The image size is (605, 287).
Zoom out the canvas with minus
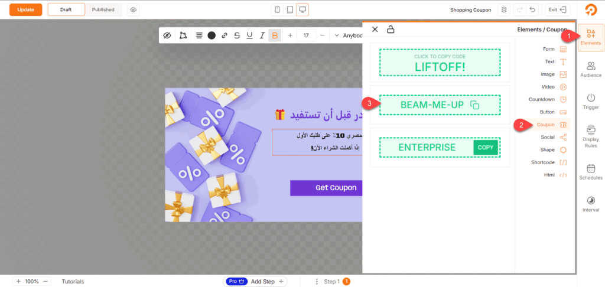click(x=45, y=282)
